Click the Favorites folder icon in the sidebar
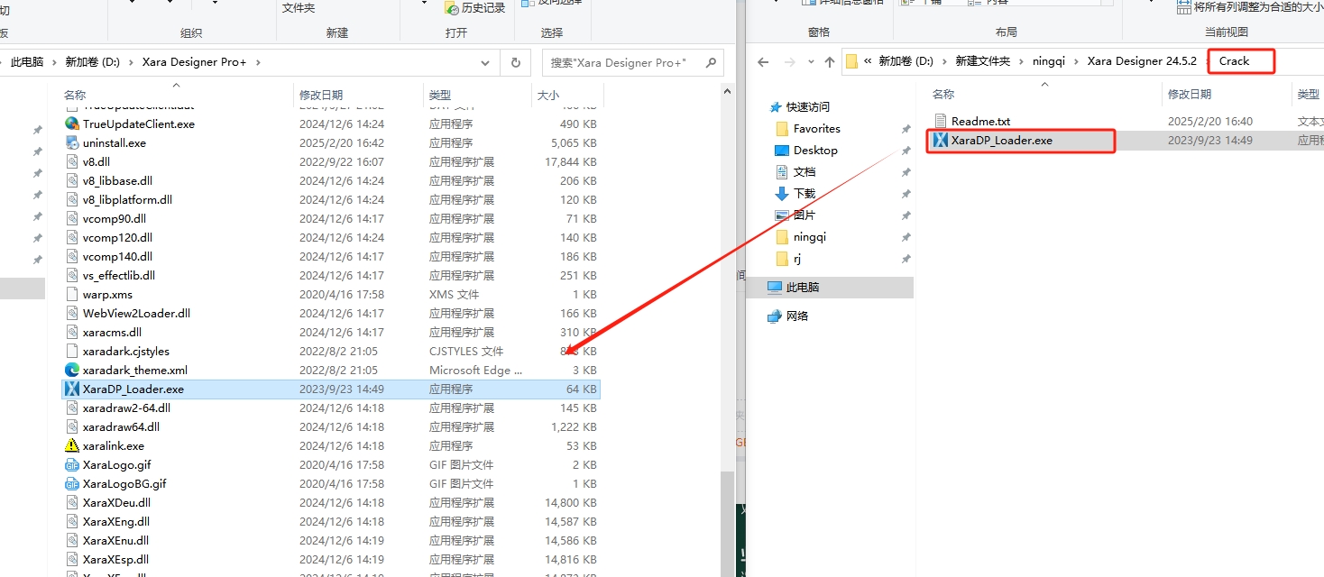The width and height of the screenshot is (1324, 577). [782, 128]
